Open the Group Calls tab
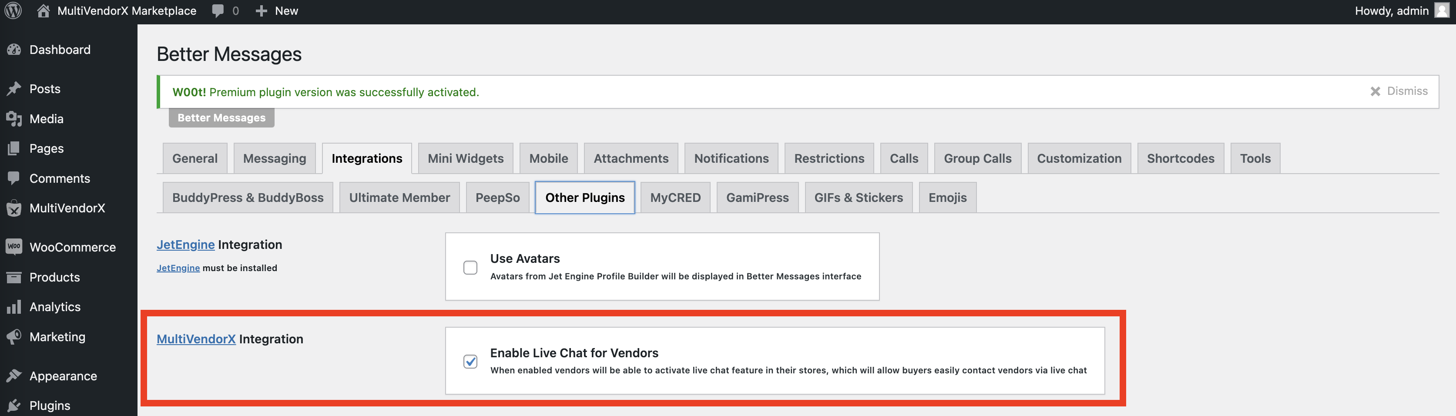Image resolution: width=1456 pixels, height=416 pixels. [978, 158]
